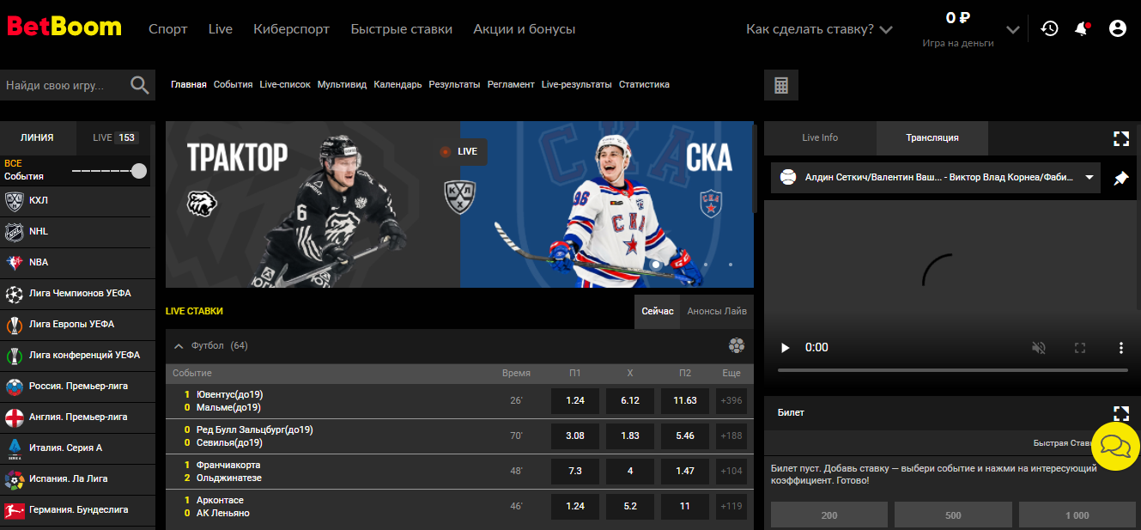Open Быстрые ставки menu item
This screenshot has height=530, width=1141.
click(x=402, y=29)
